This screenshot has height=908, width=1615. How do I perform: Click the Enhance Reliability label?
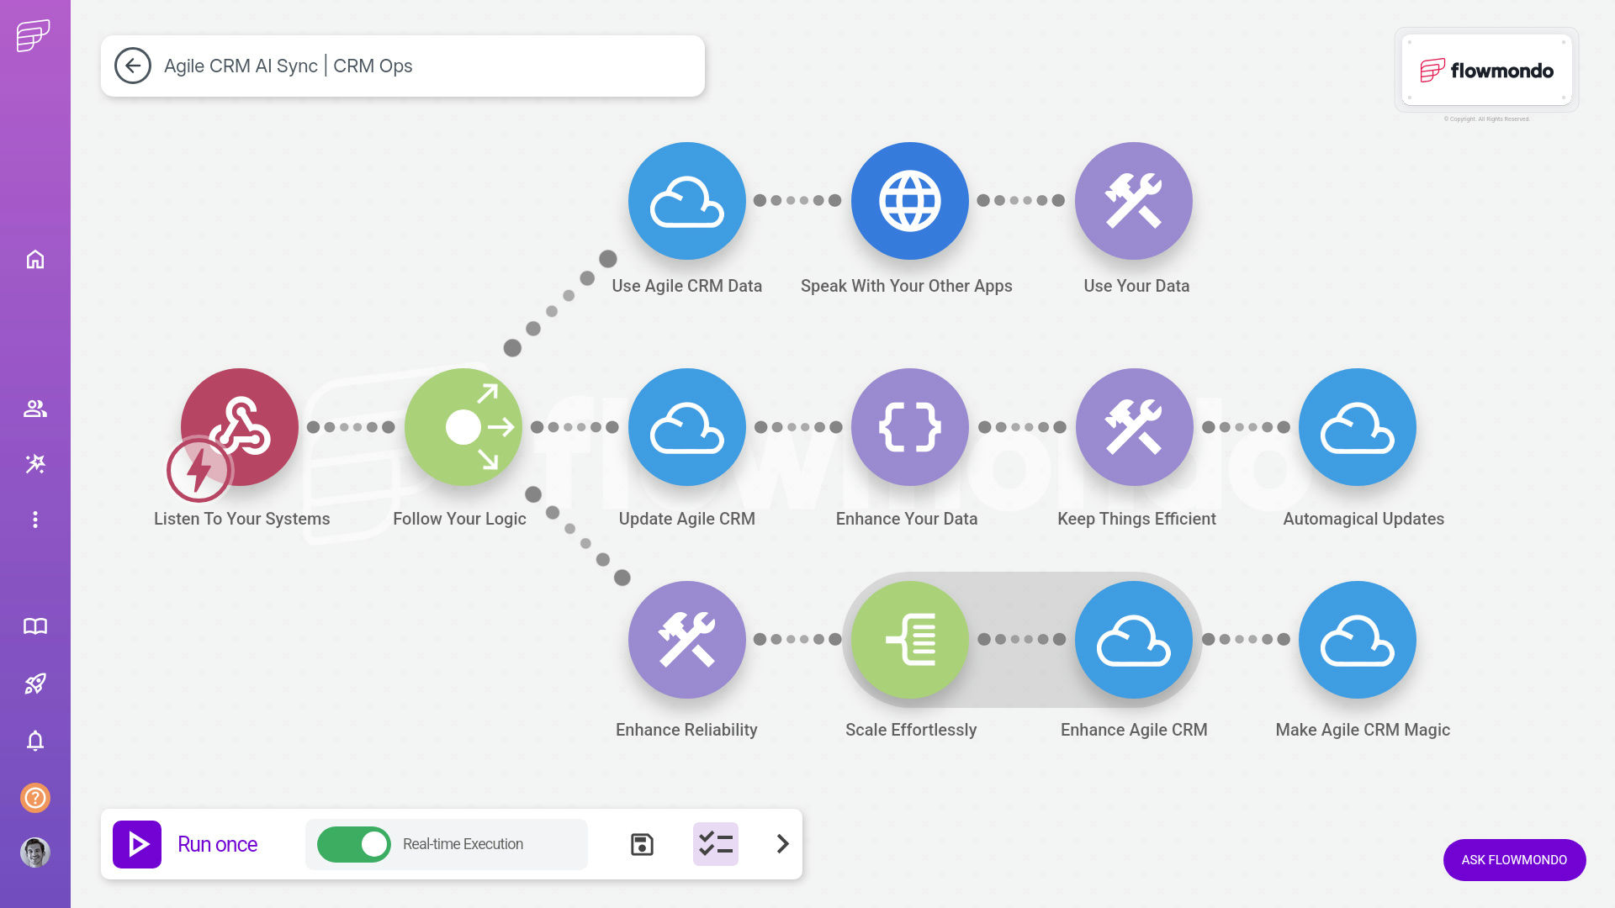pos(686,730)
